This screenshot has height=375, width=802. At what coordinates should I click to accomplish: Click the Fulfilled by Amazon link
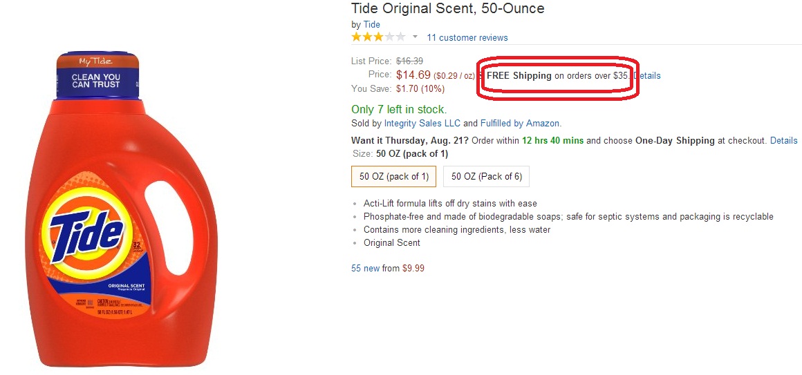521,124
